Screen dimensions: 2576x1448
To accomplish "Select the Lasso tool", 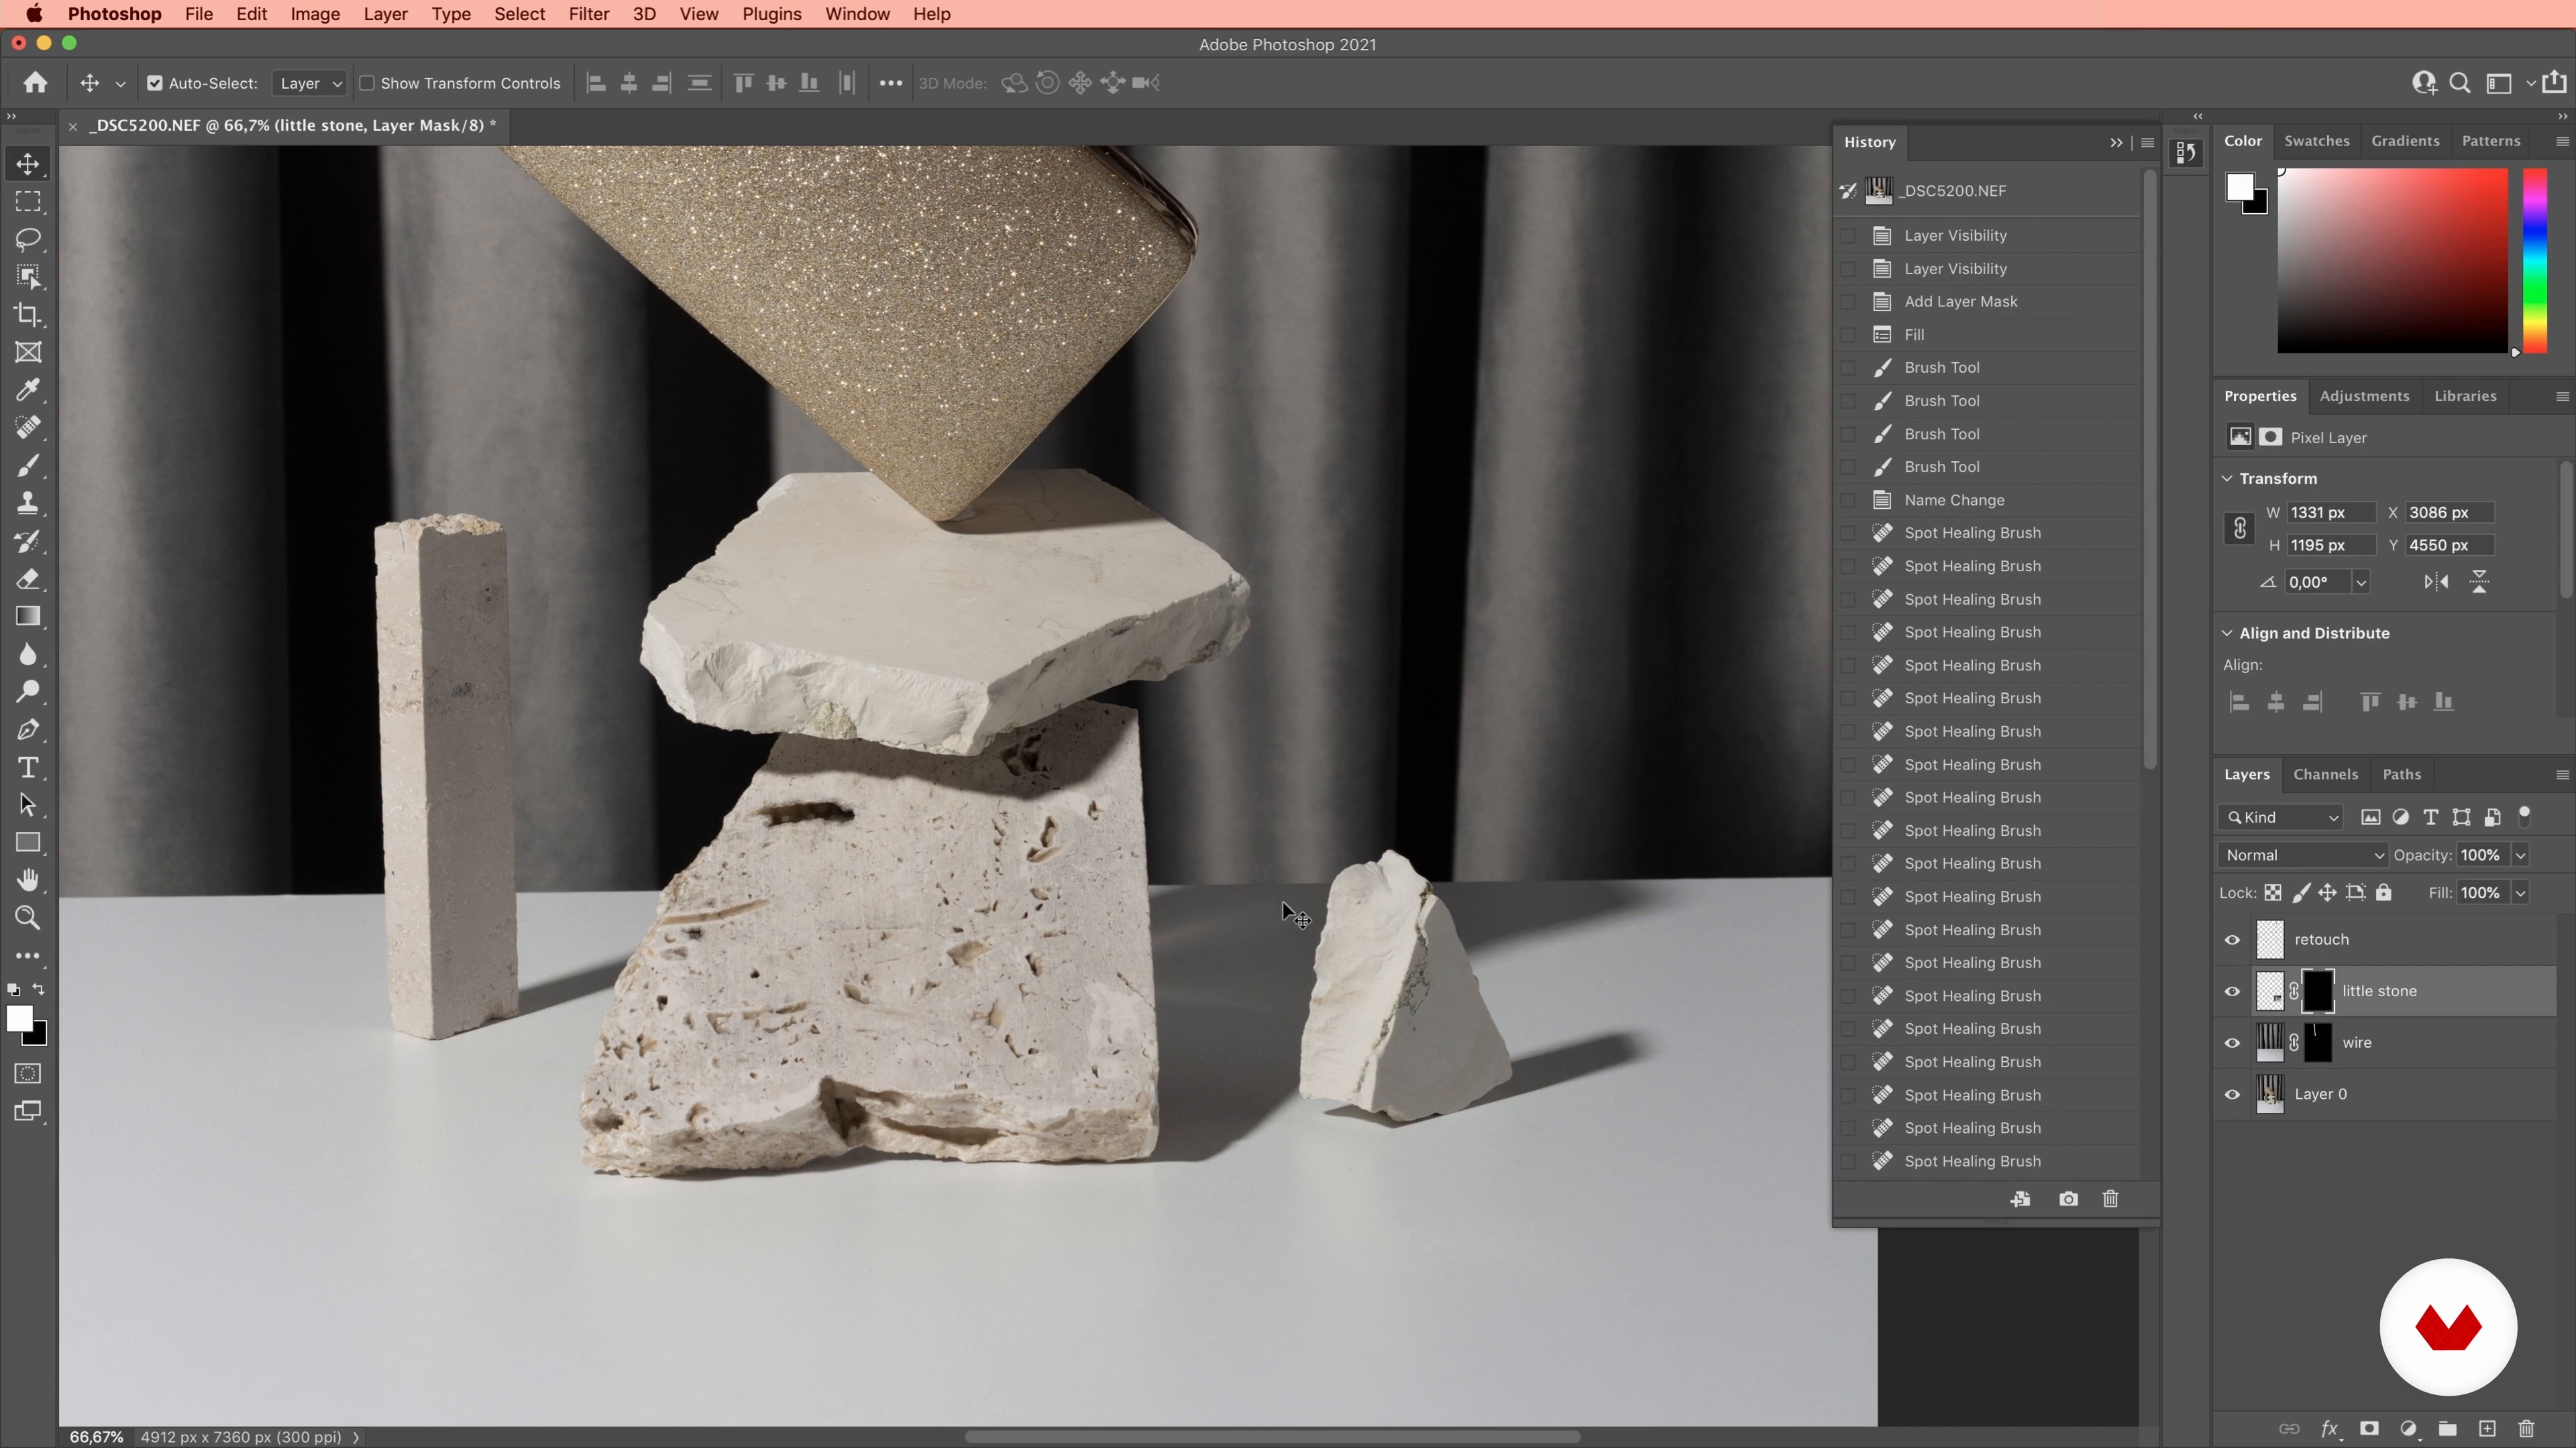I will point(28,239).
